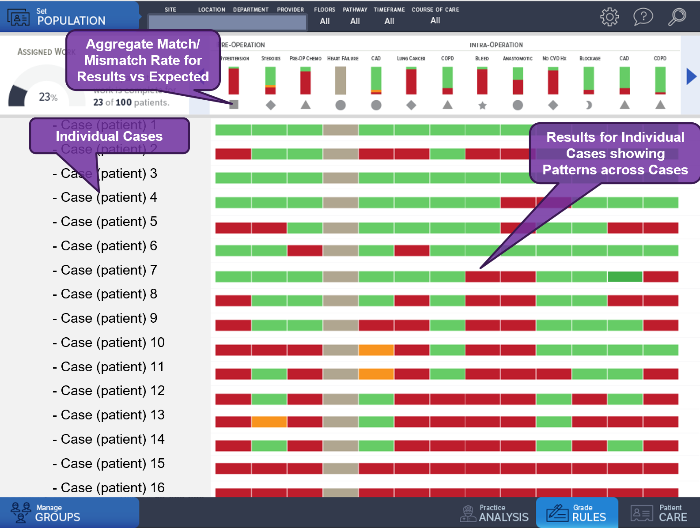The image size is (700, 528).
Task: Select Case (patient) 12 row
Action: pos(109,391)
